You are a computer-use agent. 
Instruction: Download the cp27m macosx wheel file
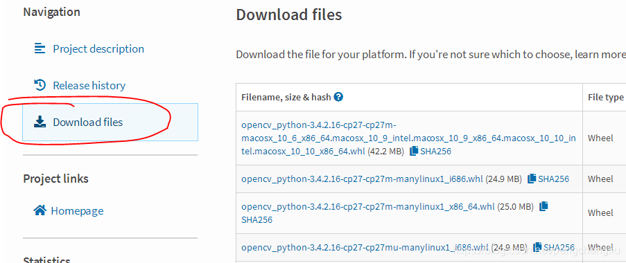[x=408, y=138]
